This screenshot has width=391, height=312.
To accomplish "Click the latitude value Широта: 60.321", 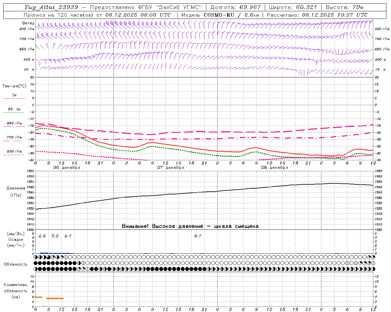I will click(293, 7).
